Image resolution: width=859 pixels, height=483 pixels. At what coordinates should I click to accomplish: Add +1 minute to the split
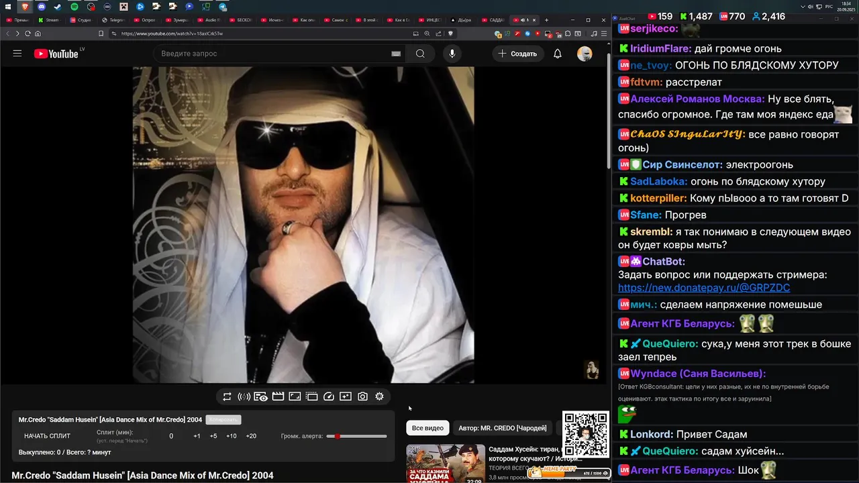(197, 436)
